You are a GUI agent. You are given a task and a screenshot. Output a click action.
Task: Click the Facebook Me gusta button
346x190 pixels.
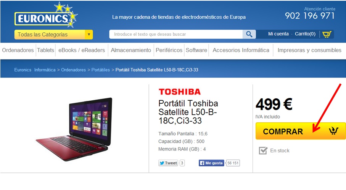[211, 163]
